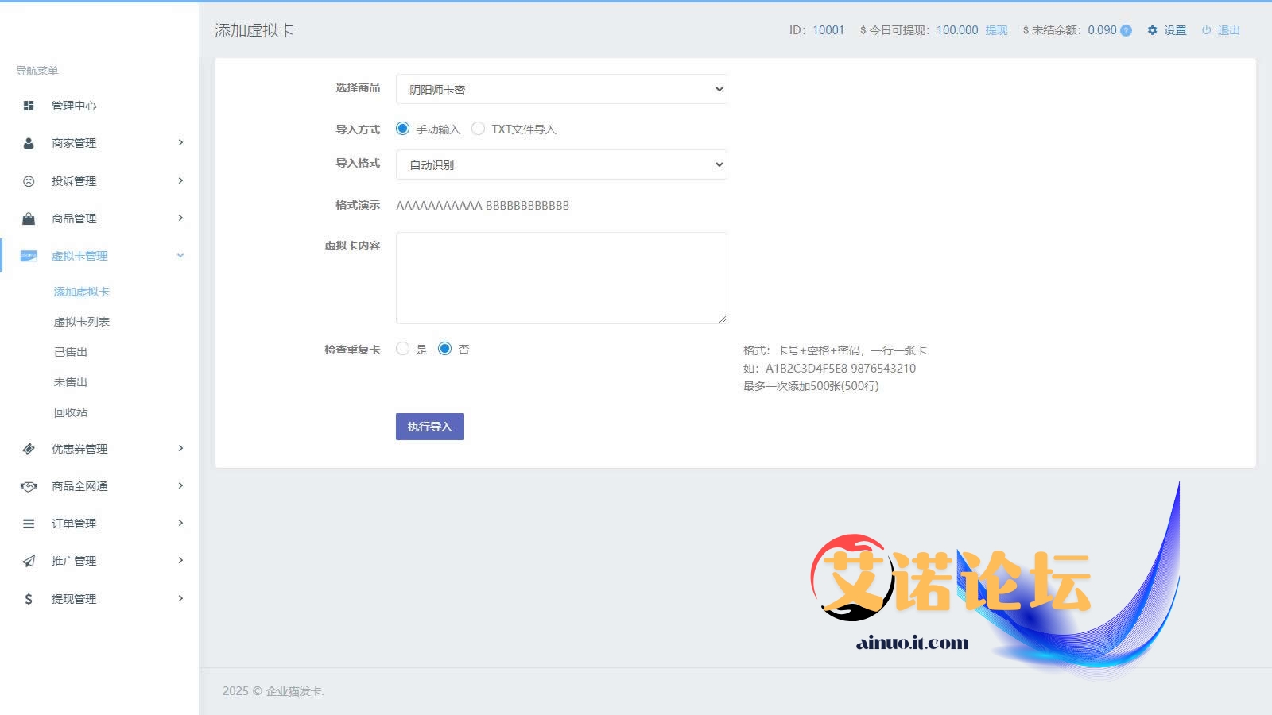This screenshot has height=715, width=1272.
Task: Click the handshake icon for 商品全网通
Action: pyautogui.click(x=29, y=486)
